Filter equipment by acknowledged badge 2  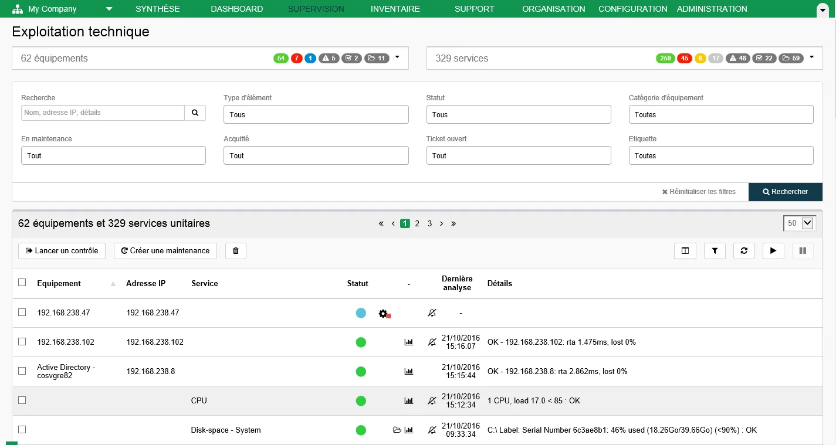352,59
